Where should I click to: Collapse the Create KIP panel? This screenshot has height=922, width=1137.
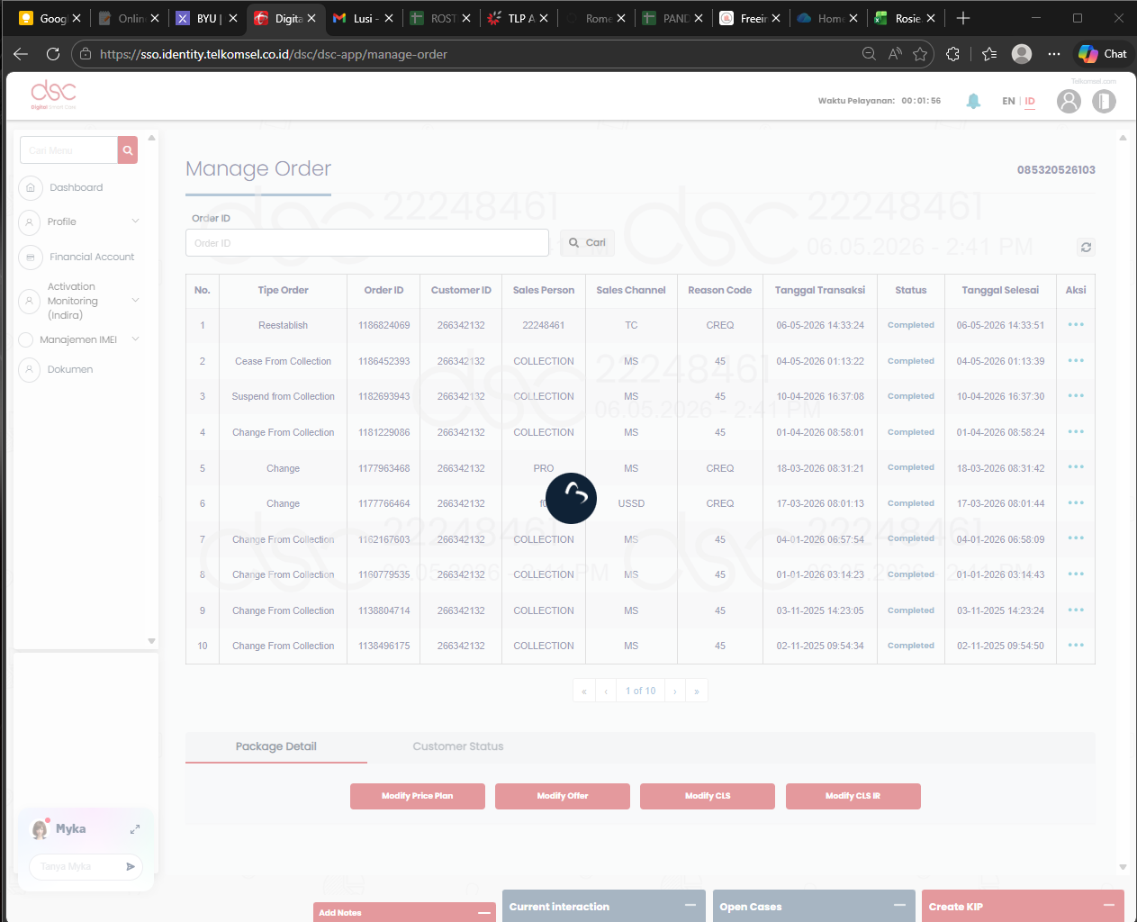(x=1109, y=906)
